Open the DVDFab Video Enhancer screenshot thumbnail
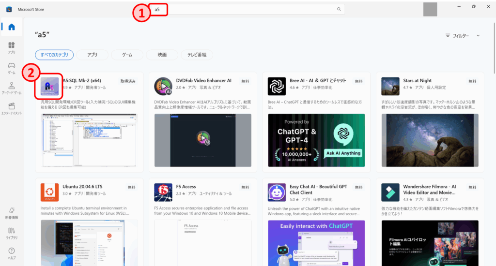Screen dimensions: 496x266 pos(203,140)
